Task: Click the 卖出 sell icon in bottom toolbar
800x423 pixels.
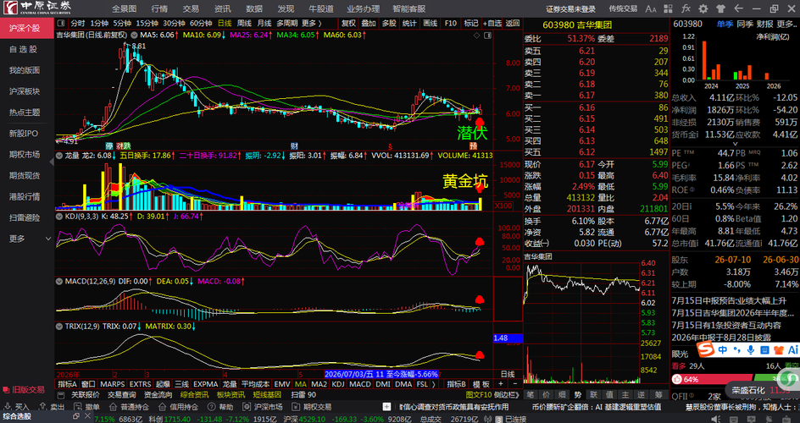Action: (x=42, y=407)
